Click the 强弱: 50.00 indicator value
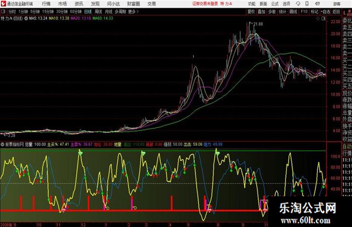This screenshot has height=227, width=352. pos(173,144)
